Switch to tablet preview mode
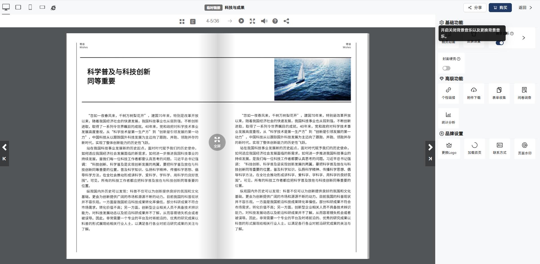Screen dimensions: 540x264 [18, 7]
